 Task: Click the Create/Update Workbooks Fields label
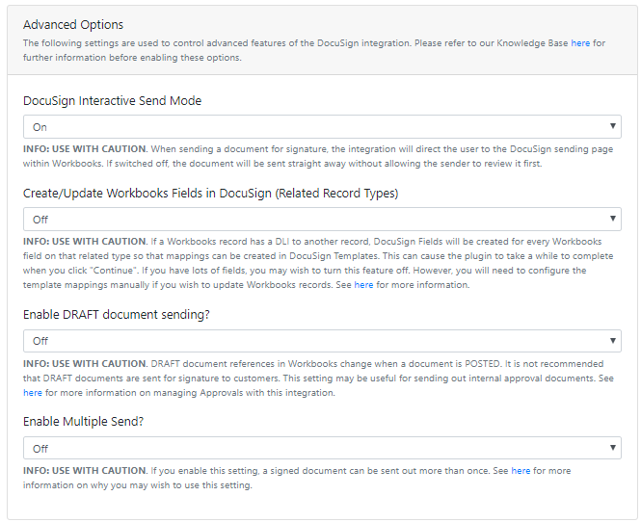pos(210,194)
